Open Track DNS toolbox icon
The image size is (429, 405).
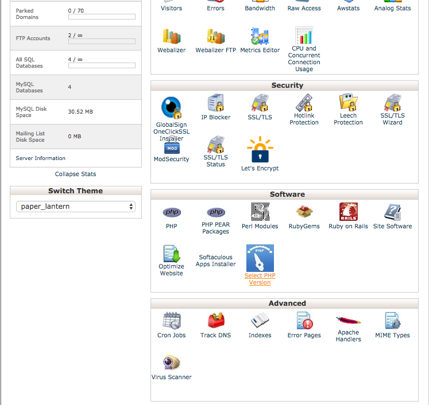pyautogui.click(x=216, y=320)
